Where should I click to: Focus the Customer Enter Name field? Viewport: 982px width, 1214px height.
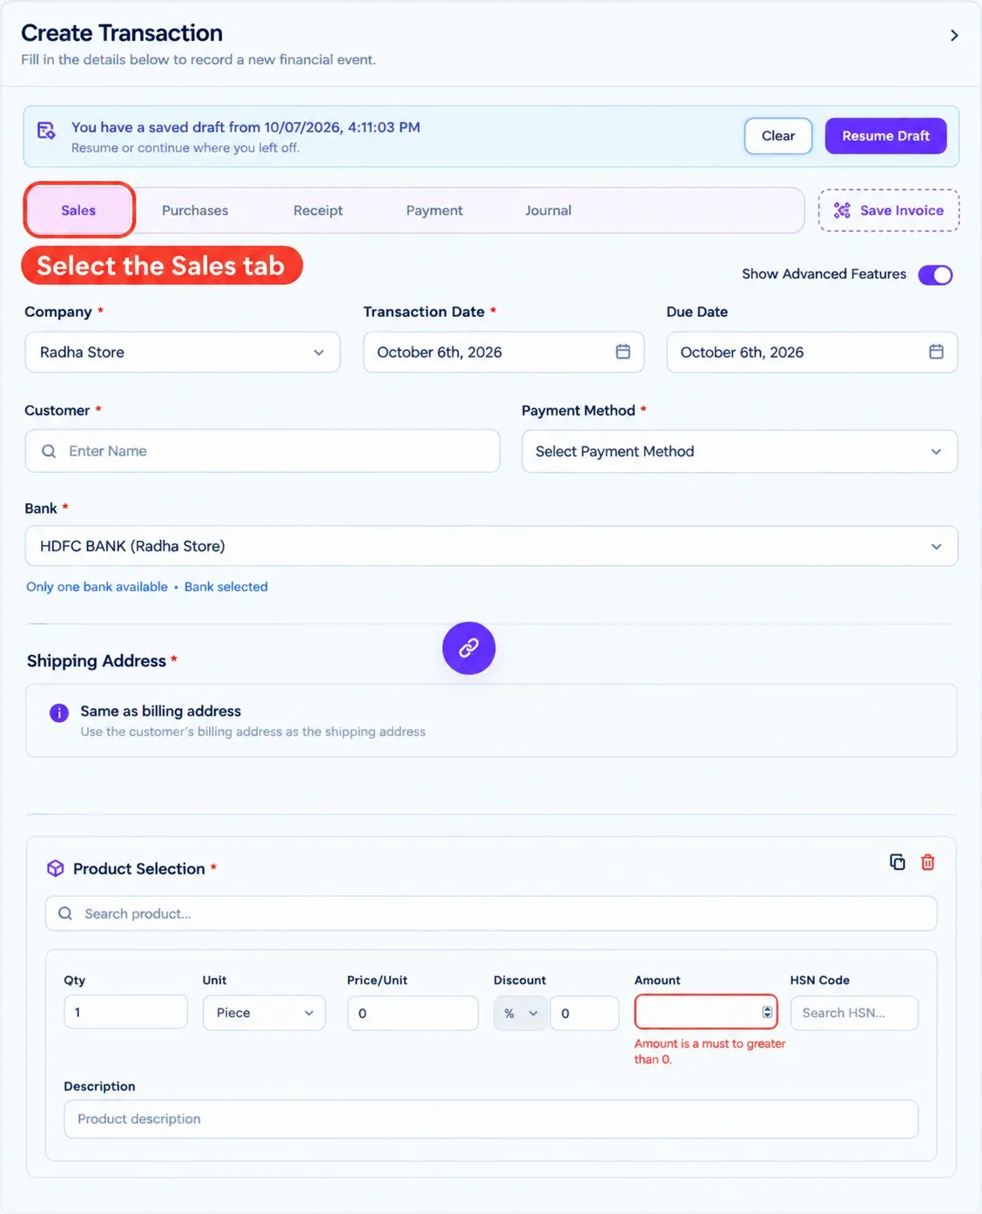(x=262, y=451)
